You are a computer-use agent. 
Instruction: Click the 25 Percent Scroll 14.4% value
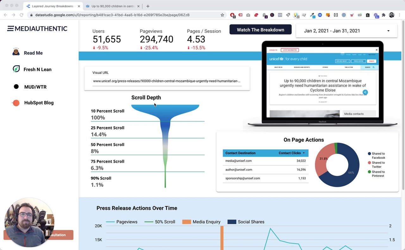[x=98, y=135]
